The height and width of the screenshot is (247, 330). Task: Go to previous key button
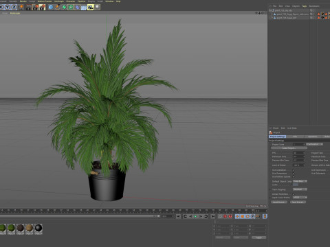point(185,216)
